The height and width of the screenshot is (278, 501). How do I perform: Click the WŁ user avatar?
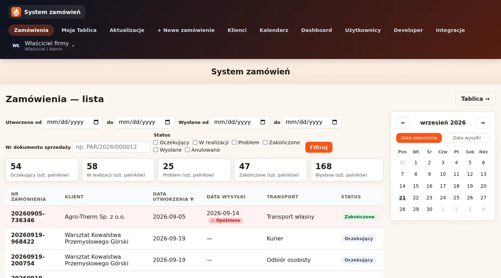click(16, 45)
